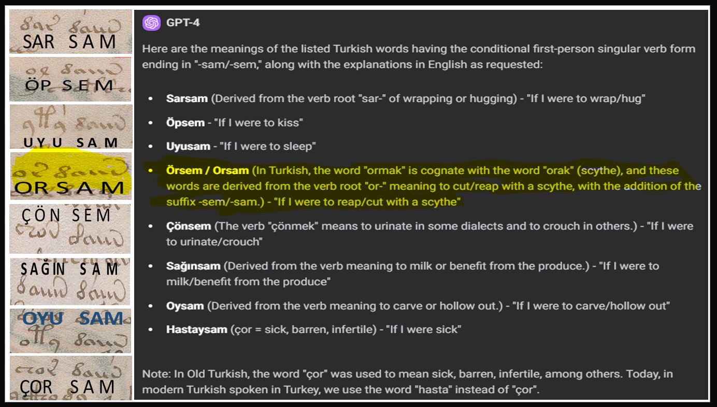Click the bold word Öpsem
Screen dimensions: 717x407
tap(185, 122)
